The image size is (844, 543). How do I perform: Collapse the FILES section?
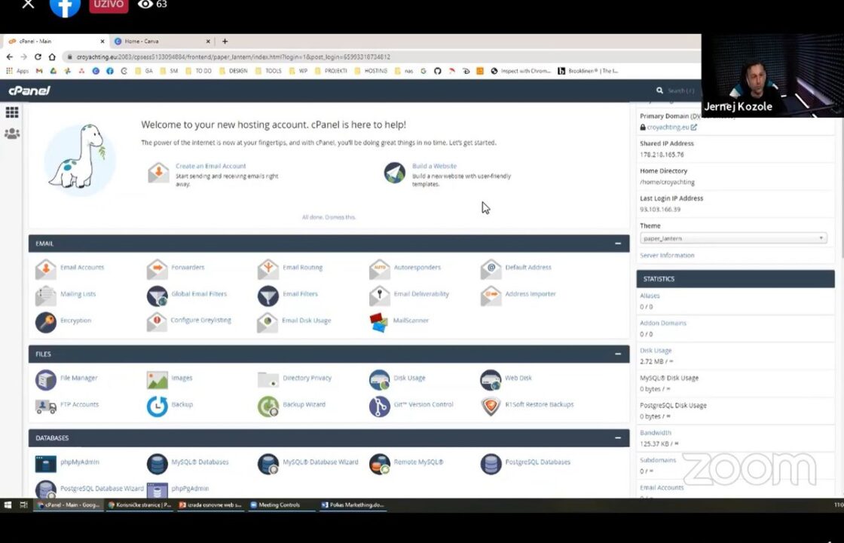click(x=618, y=354)
